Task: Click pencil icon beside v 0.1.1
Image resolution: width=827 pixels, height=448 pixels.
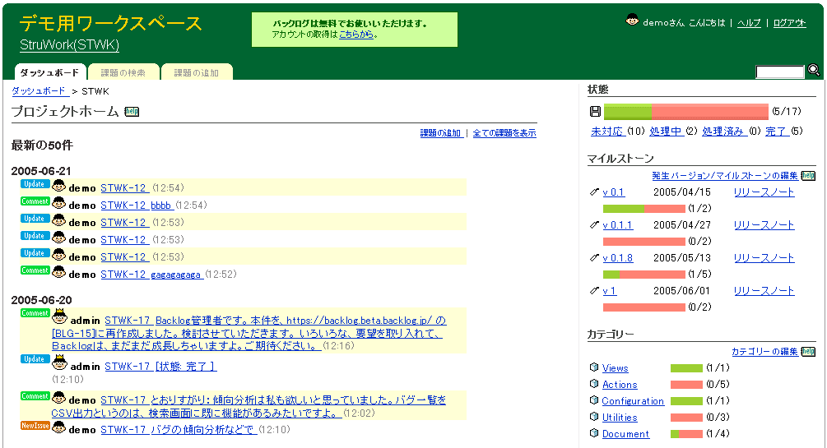Action: (x=594, y=224)
